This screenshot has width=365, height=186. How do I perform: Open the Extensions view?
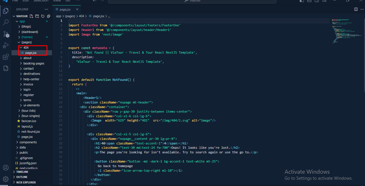click(6, 57)
